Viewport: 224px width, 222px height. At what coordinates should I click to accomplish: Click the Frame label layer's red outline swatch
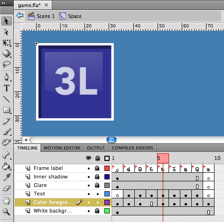click(x=107, y=169)
